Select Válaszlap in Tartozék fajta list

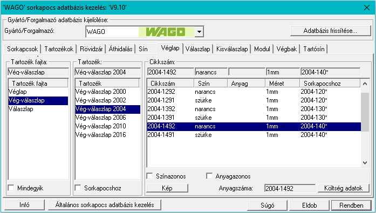38,109
